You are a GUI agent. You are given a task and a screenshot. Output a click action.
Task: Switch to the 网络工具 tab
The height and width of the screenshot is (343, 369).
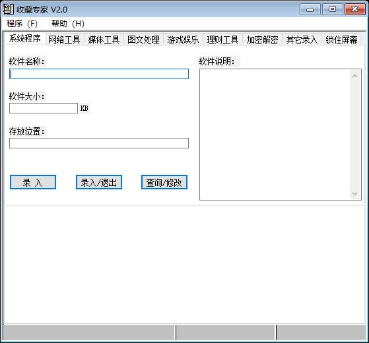[x=64, y=40]
